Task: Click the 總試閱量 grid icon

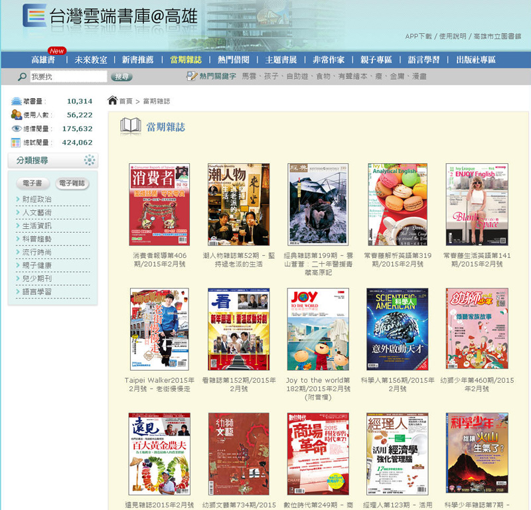Action: tap(16, 143)
